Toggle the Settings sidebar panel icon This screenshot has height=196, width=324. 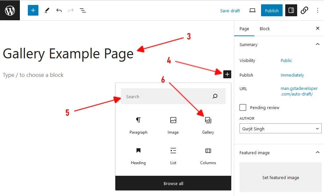[291, 10]
